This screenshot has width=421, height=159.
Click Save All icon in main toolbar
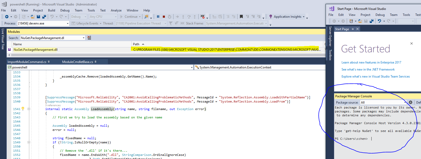tap(44, 17)
